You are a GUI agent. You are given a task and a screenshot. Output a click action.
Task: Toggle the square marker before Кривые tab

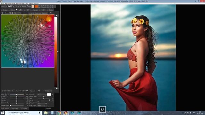(x=32, y=10)
